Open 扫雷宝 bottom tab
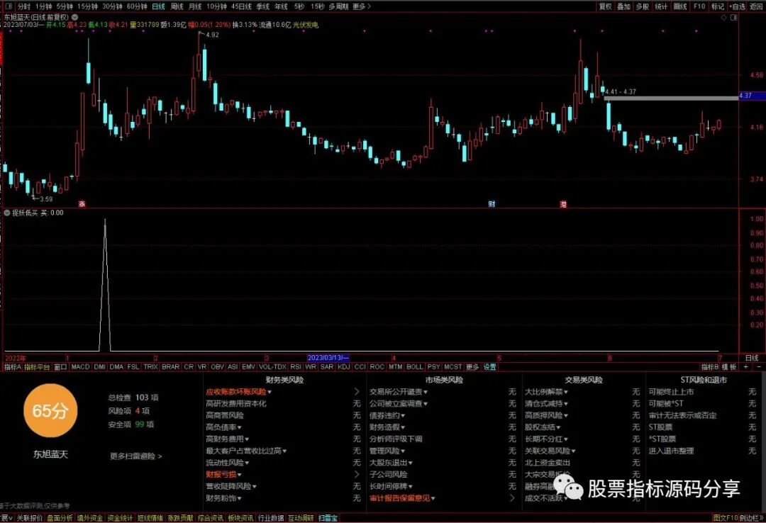766x523 pixels. pos(328,518)
